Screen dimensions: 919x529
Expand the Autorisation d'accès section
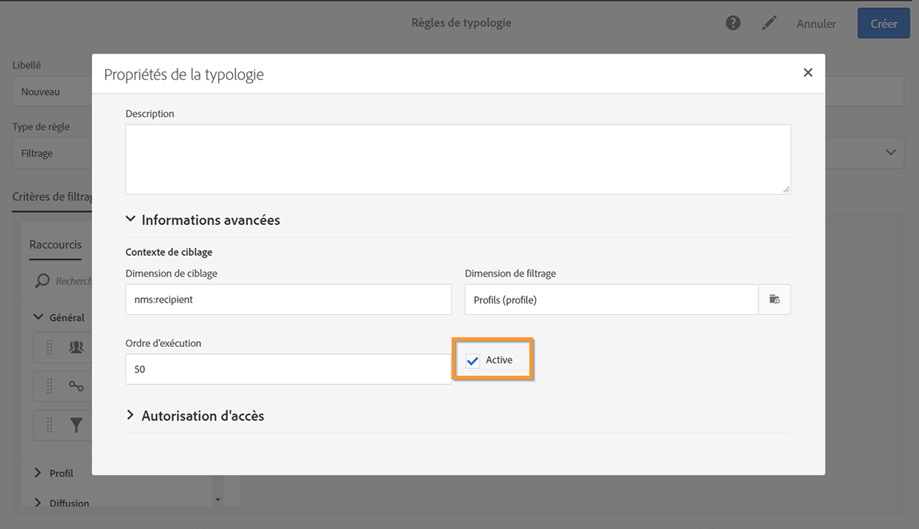tap(131, 415)
